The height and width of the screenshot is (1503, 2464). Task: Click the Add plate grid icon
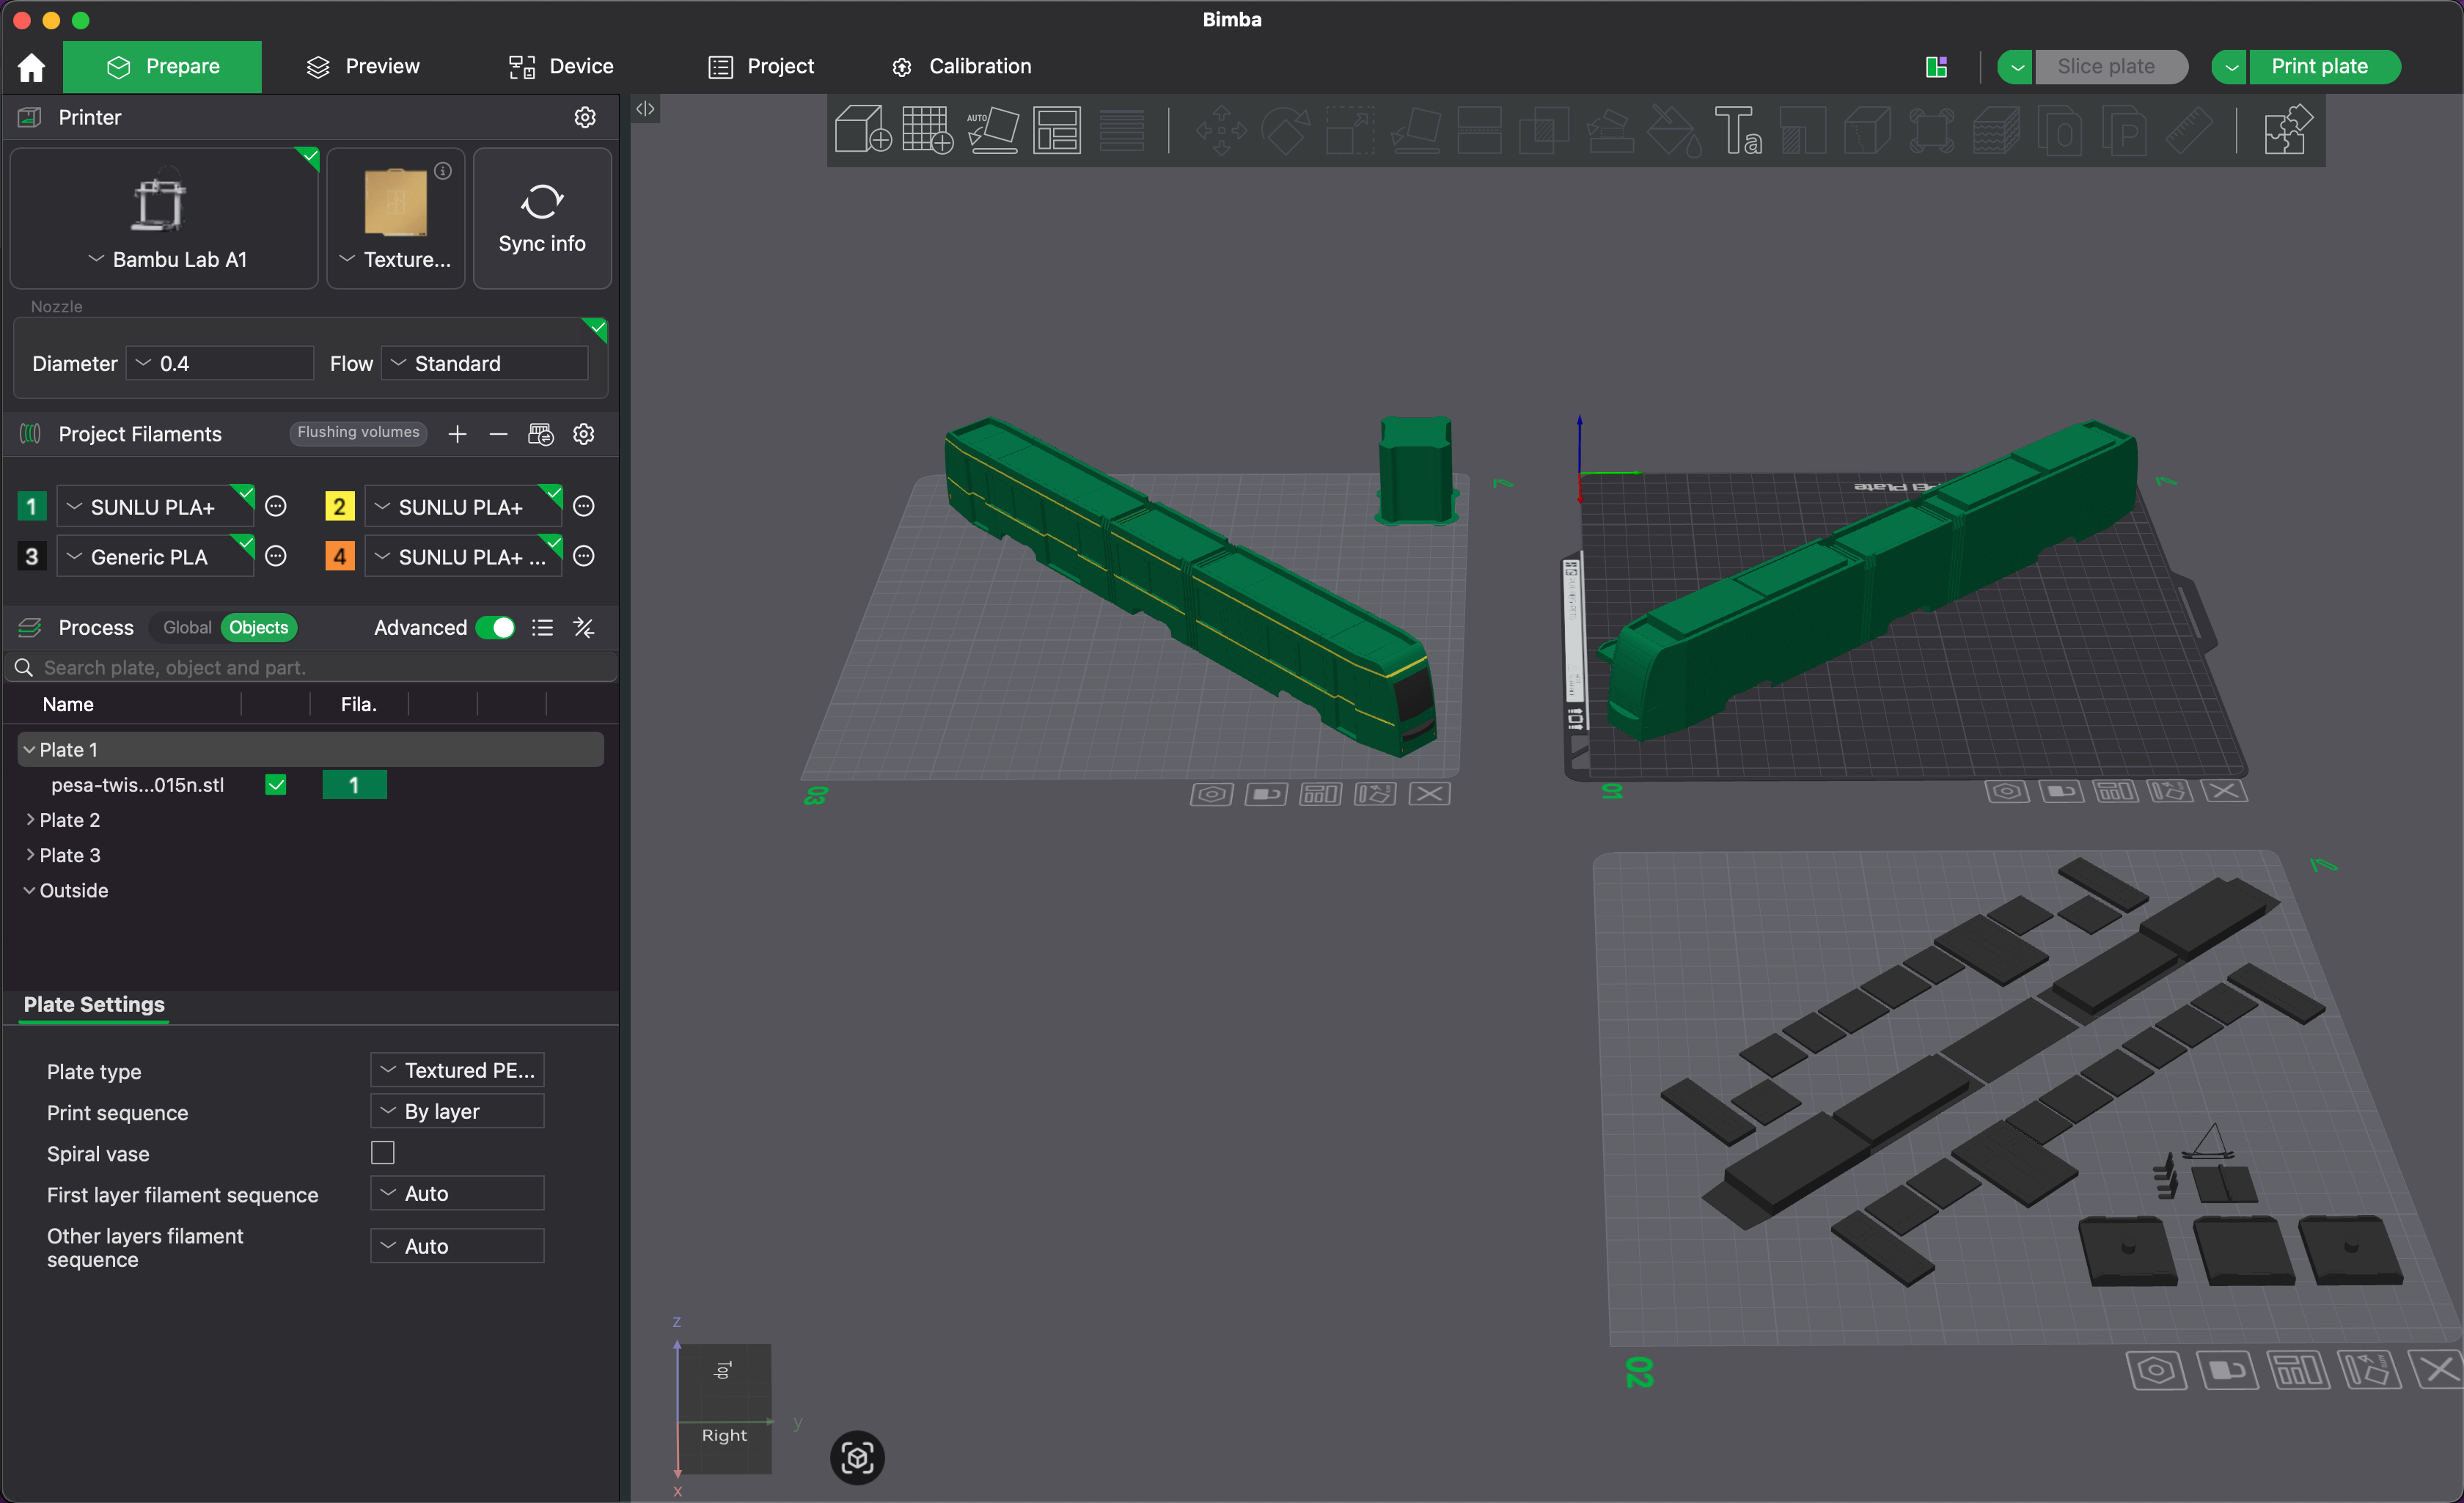pyautogui.click(x=927, y=130)
